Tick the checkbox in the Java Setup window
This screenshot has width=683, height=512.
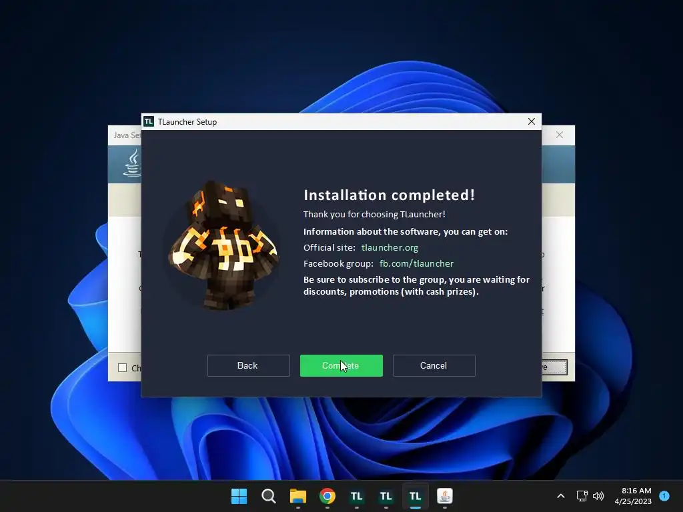pos(123,368)
